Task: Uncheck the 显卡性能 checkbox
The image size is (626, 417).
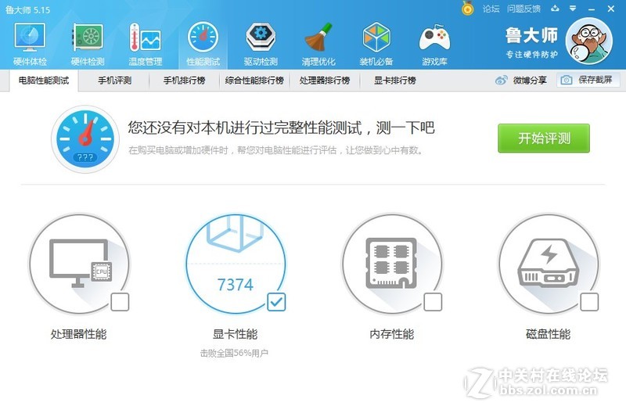Action: click(x=276, y=302)
